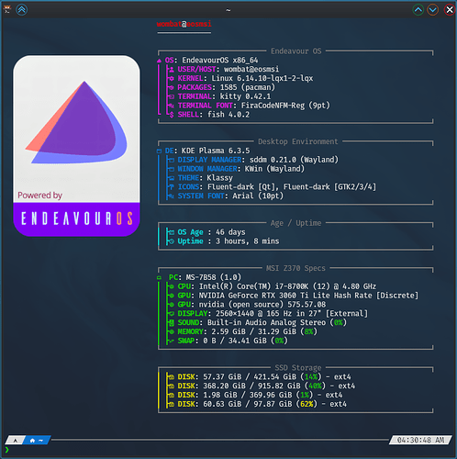
Task: Click the keep-above double chevron titlebar icon
Action: pos(22,10)
